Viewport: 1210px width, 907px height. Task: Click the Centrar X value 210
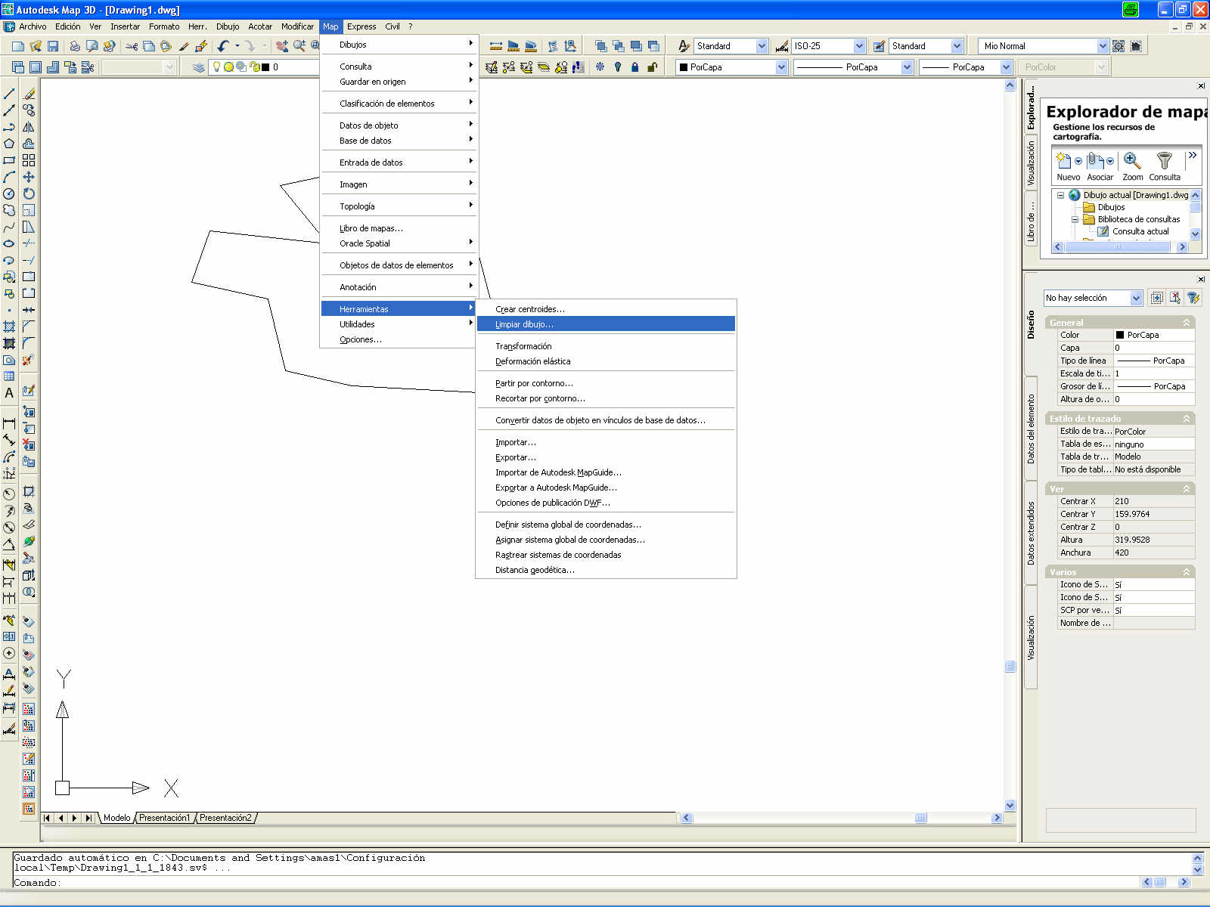[x=1154, y=501]
